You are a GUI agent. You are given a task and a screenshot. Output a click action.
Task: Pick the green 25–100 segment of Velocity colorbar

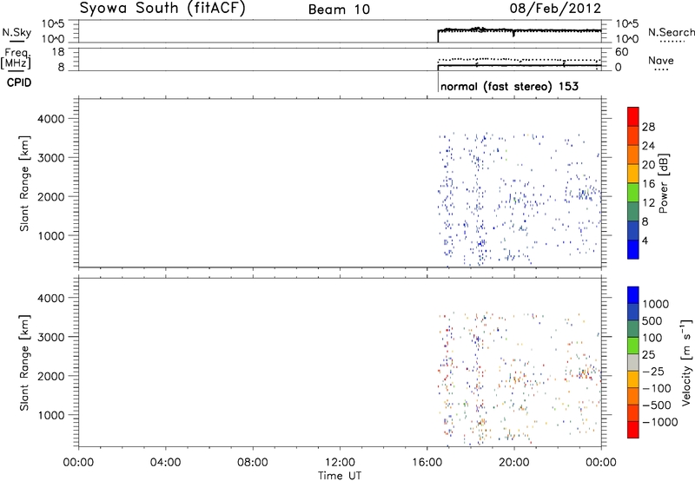633,346
